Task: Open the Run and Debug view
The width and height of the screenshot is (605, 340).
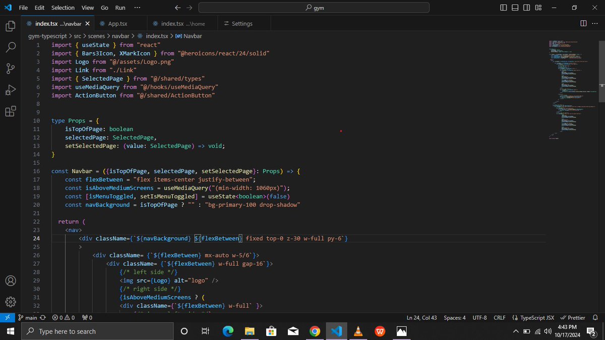Action: pos(10,91)
